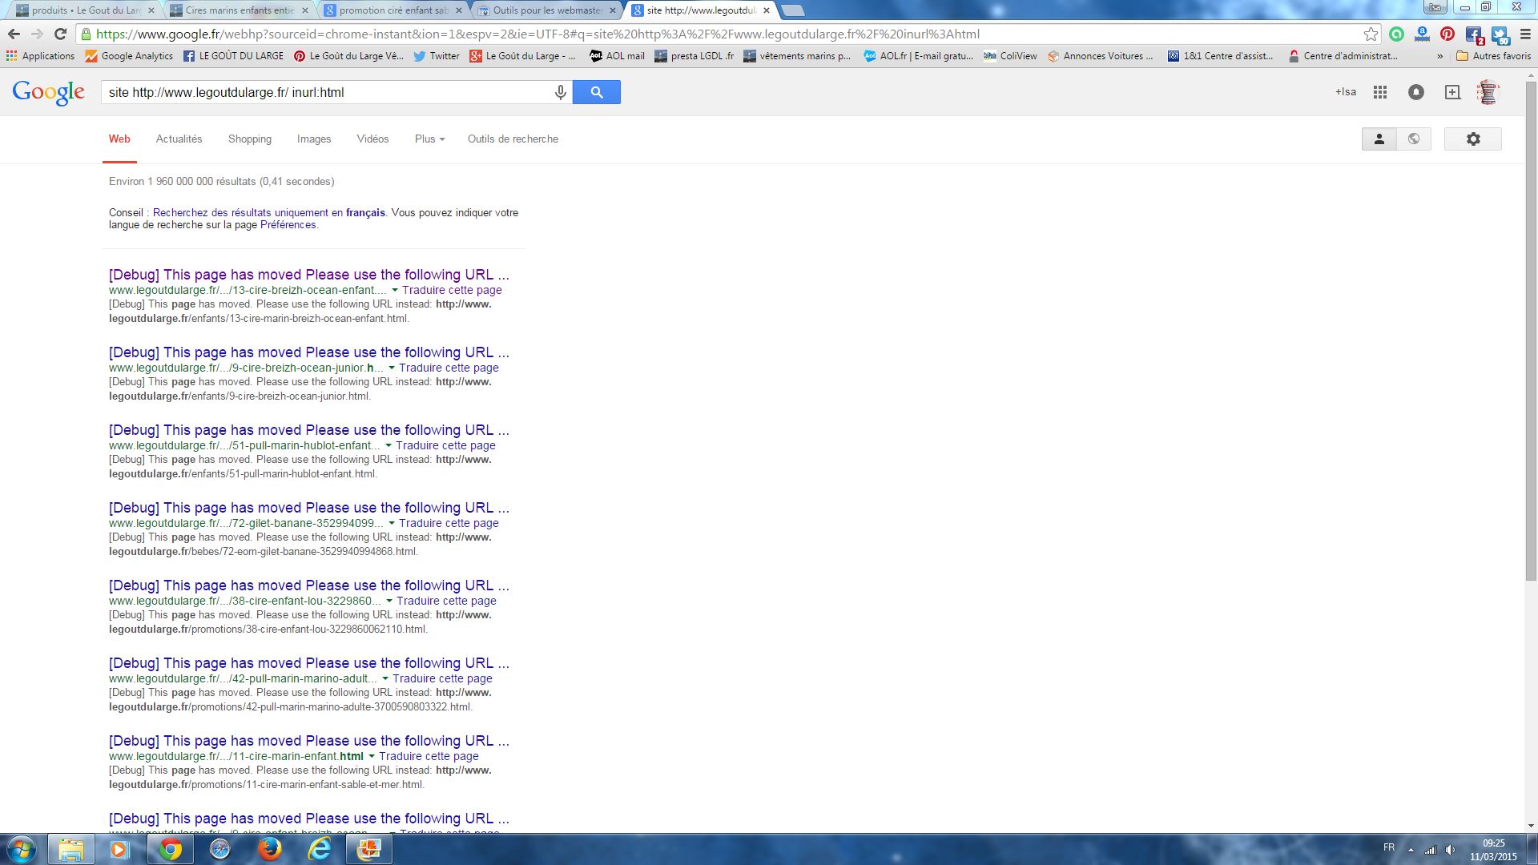Open the AOL mail bookmark
1538x865 pixels.
(x=617, y=56)
